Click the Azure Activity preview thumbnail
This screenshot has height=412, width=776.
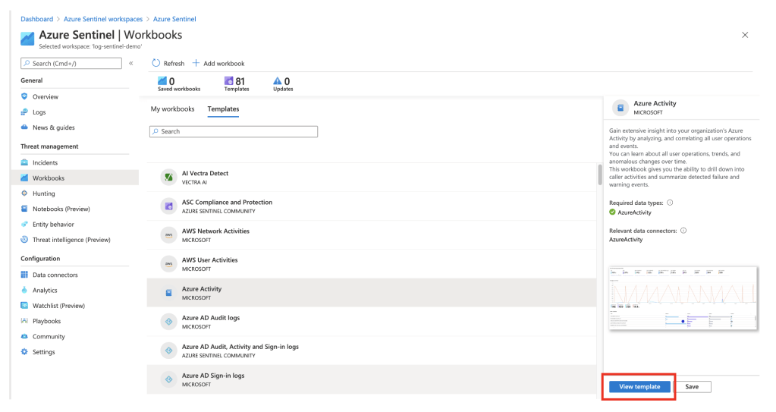pyautogui.click(x=683, y=298)
